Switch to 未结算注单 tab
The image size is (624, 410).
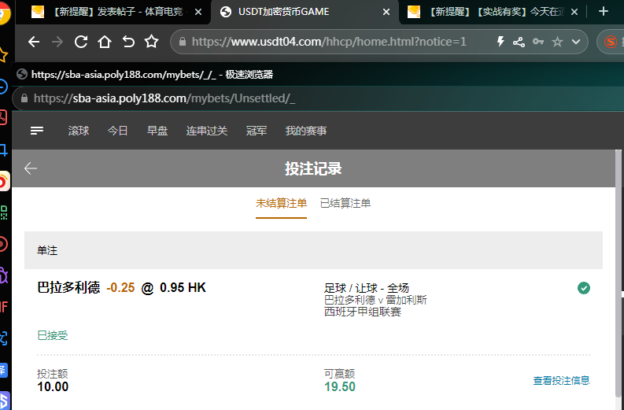click(x=281, y=203)
